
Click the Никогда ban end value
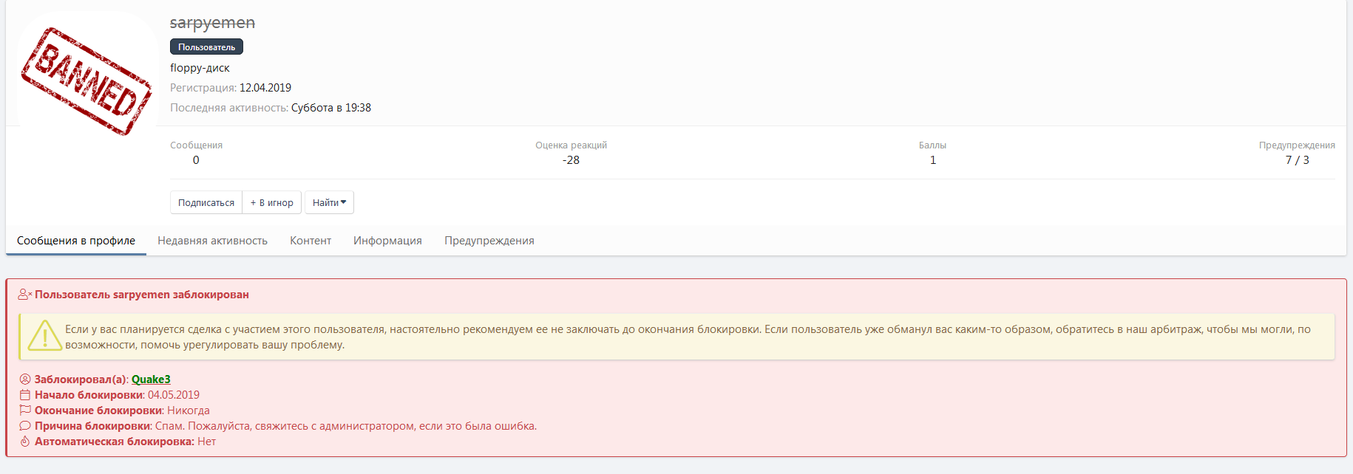(x=189, y=411)
